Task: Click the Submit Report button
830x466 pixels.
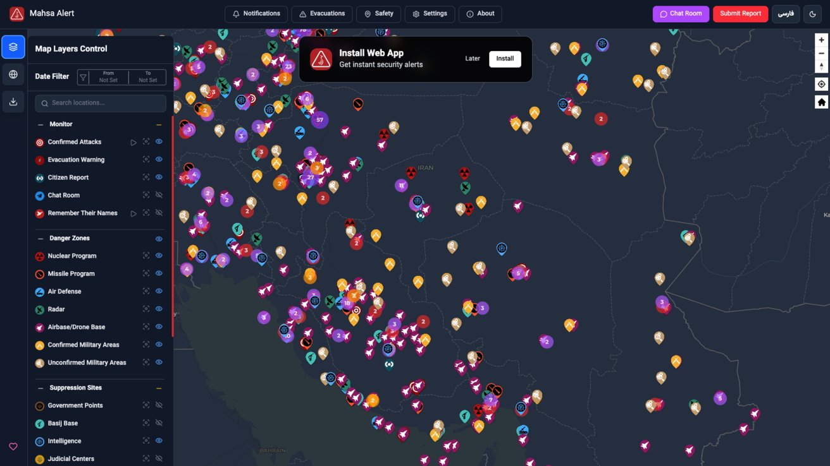Action: [x=740, y=13]
